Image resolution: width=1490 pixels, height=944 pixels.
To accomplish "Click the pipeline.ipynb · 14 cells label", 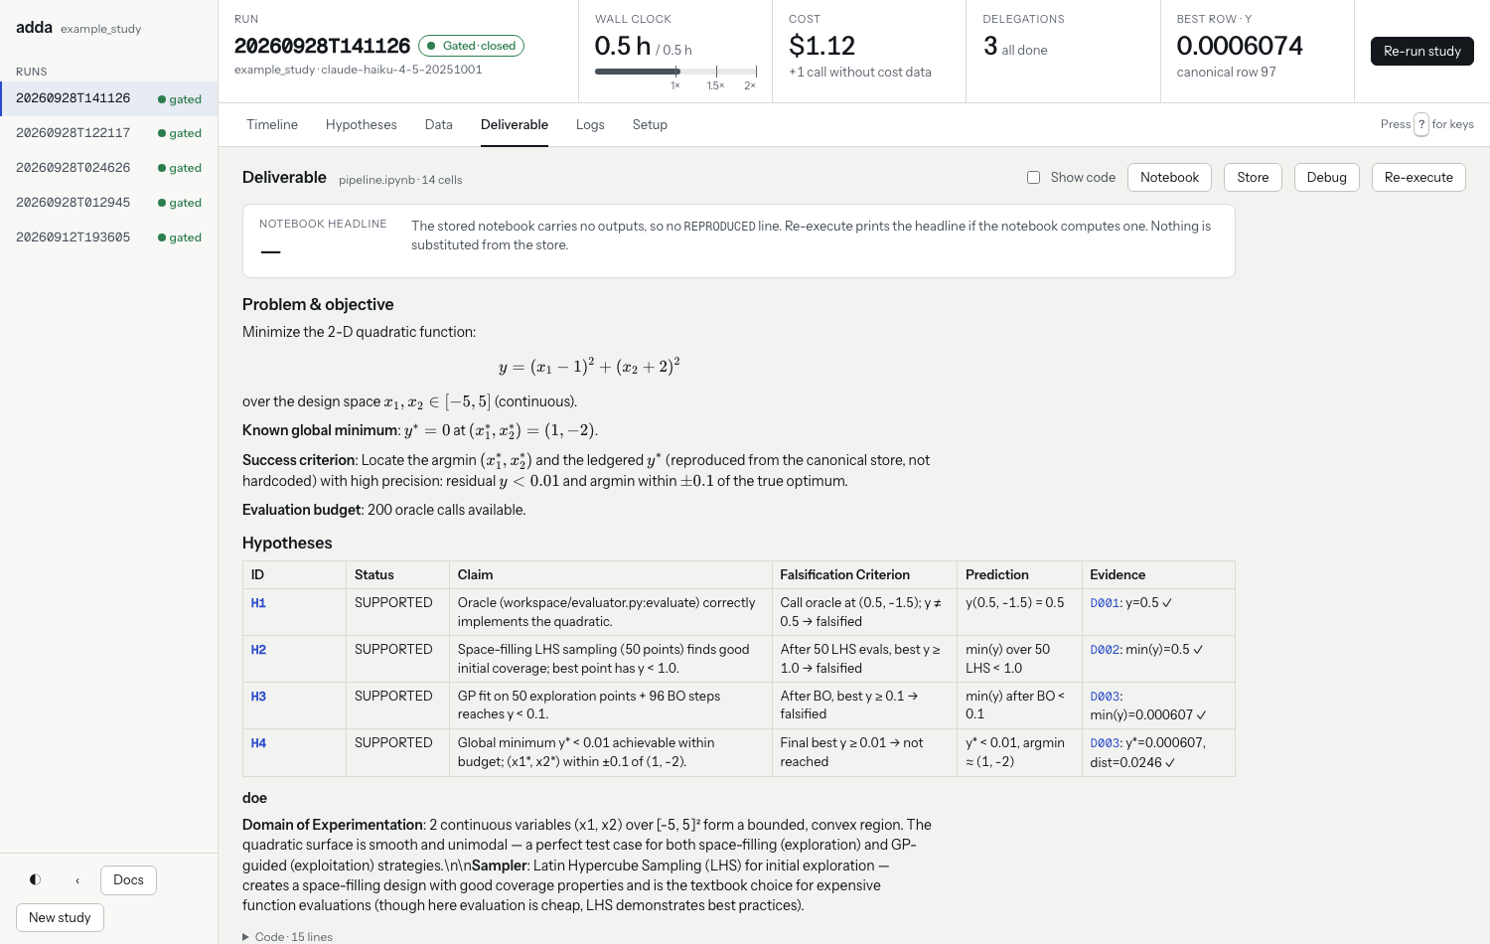I will pyautogui.click(x=400, y=180).
